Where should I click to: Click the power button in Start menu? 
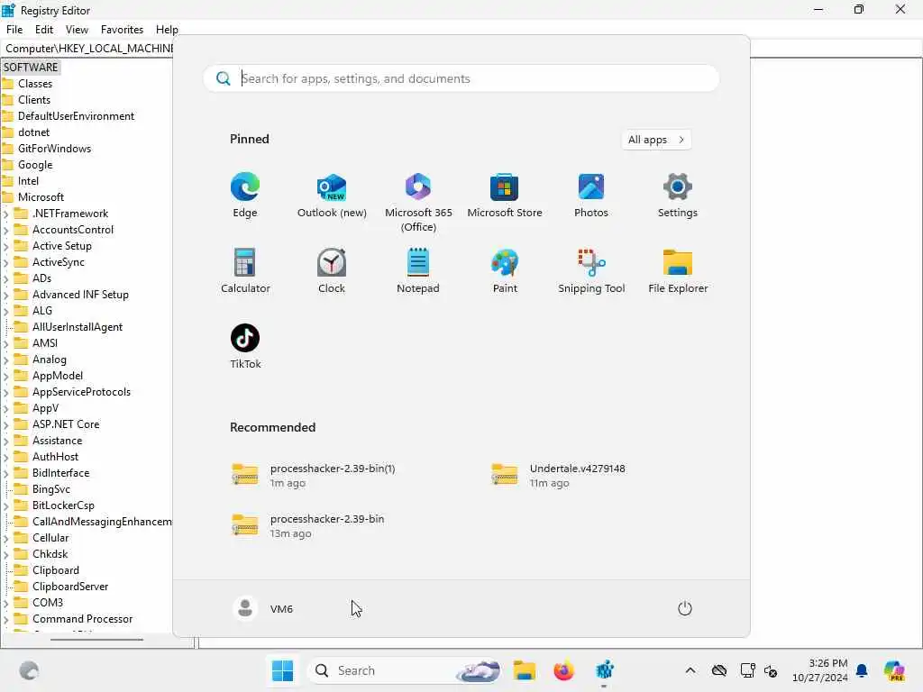685,608
